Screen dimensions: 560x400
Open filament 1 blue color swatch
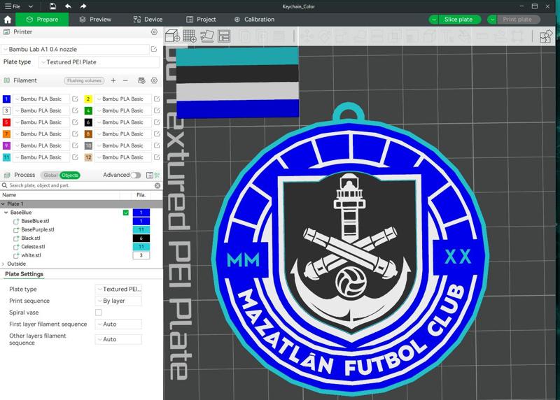(6, 99)
